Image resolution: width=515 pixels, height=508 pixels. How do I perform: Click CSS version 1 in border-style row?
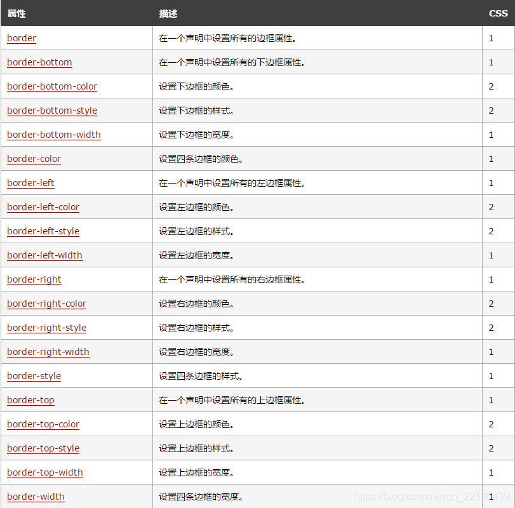click(x=491, y=377)
